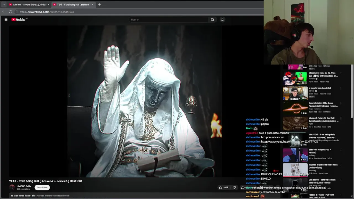Open Don Toliver - Tore Up thumbnail
Image resolution: width=354 pixels, height=199 pixels.
click(x=295, y=185)
